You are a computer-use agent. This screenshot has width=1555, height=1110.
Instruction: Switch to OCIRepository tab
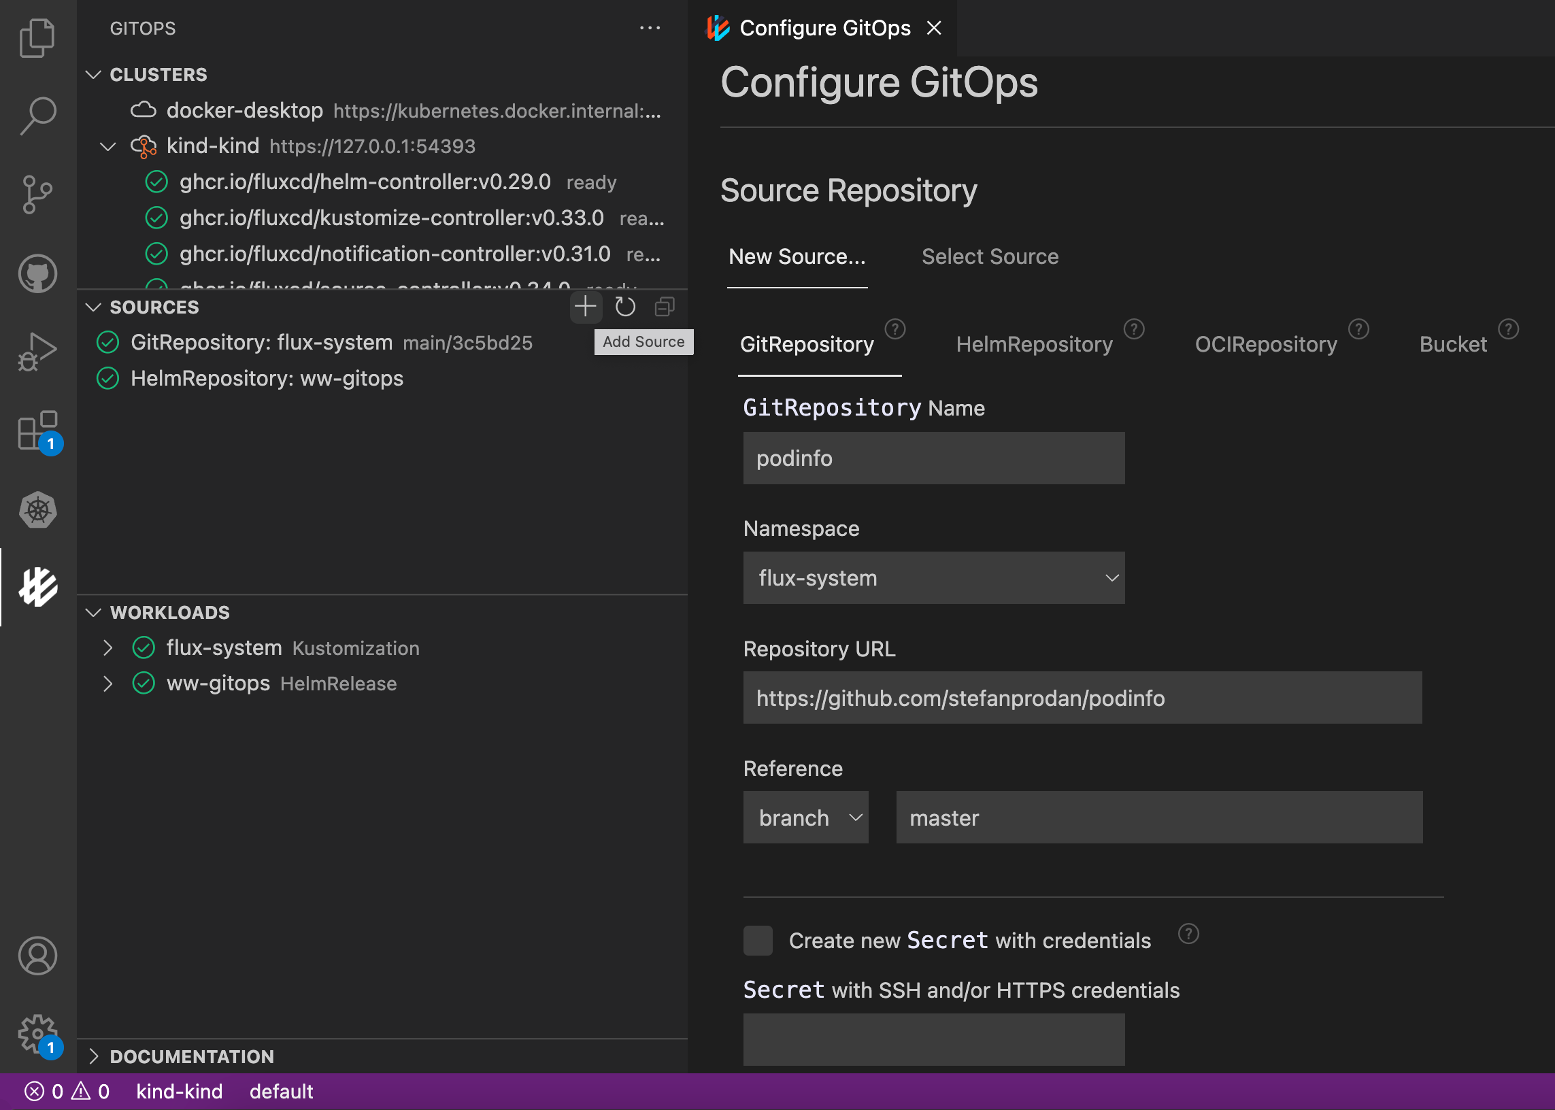(x=1268, y=343)
